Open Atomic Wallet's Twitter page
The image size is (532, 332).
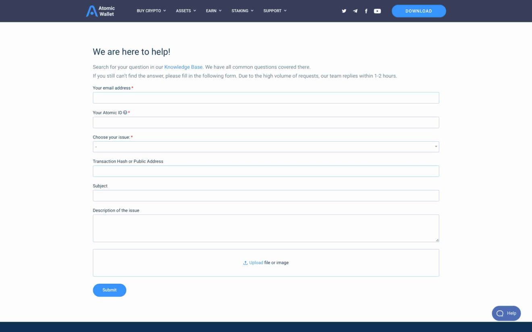(x=344, y=11)
